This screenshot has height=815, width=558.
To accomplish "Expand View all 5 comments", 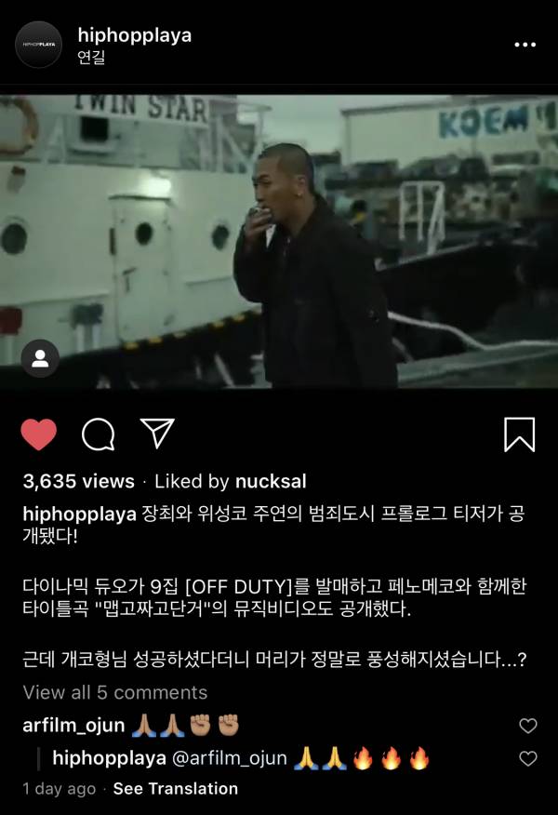I will (114, 692).
